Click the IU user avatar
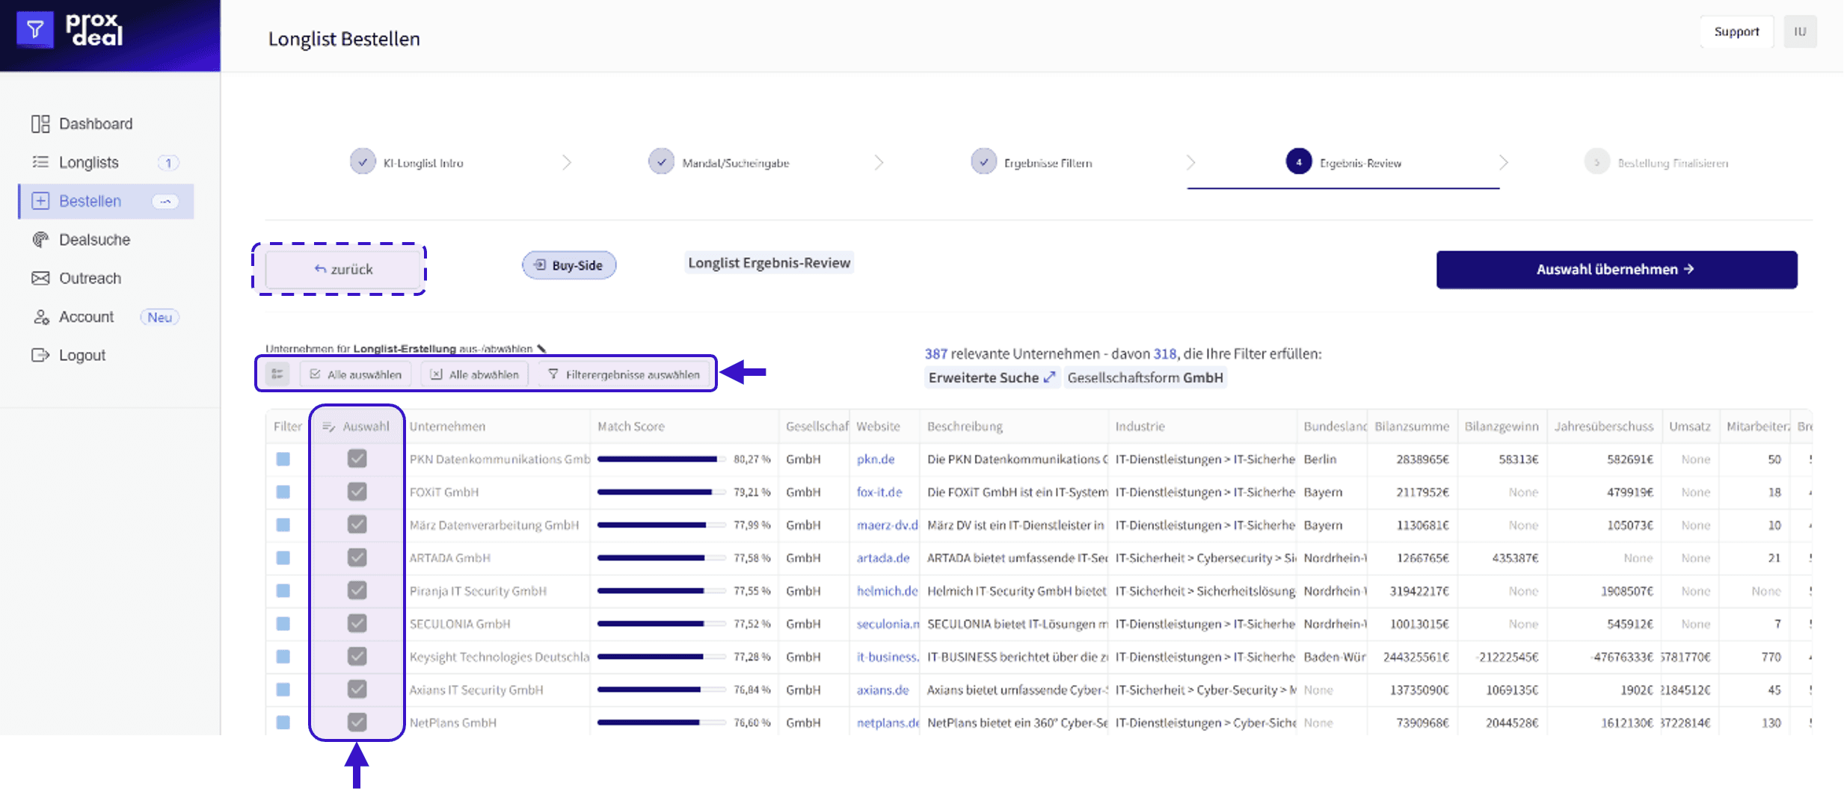Viewport: 1844px width, 795px height. pos(1800,31)
